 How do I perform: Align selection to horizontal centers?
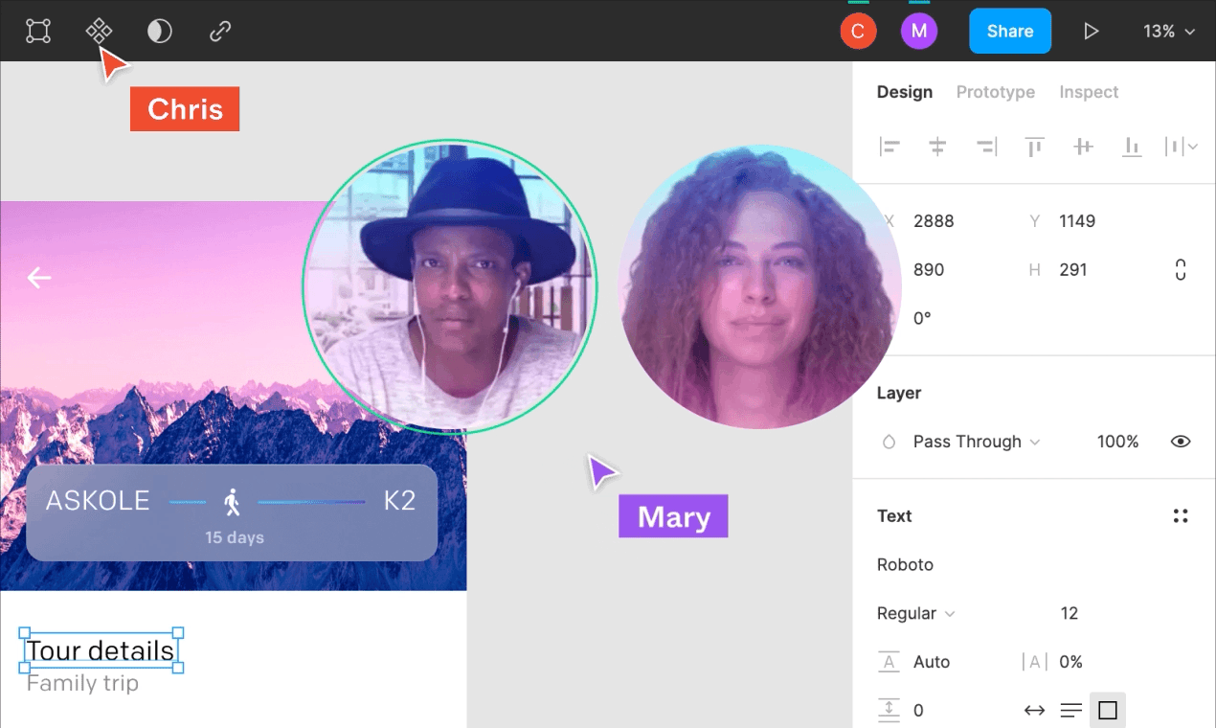pos(937,147)
